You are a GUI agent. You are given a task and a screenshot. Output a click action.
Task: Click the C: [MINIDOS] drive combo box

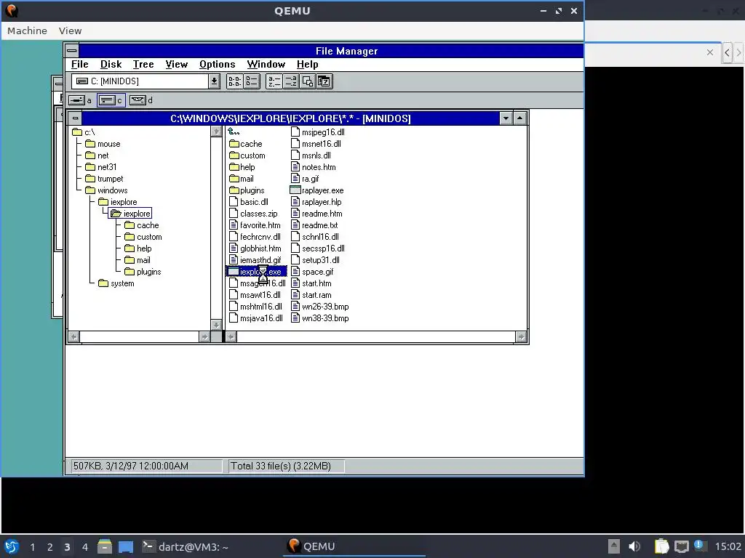(x=146, y=81)
